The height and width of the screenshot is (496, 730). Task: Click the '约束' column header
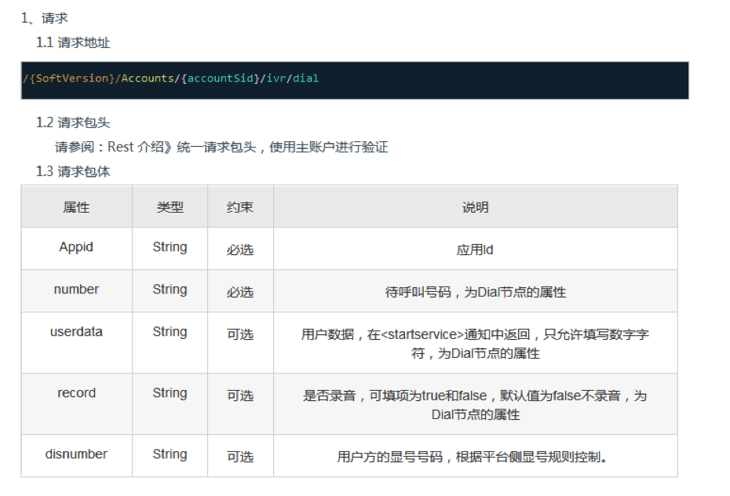pyautogui.click(x=240, y=207)
